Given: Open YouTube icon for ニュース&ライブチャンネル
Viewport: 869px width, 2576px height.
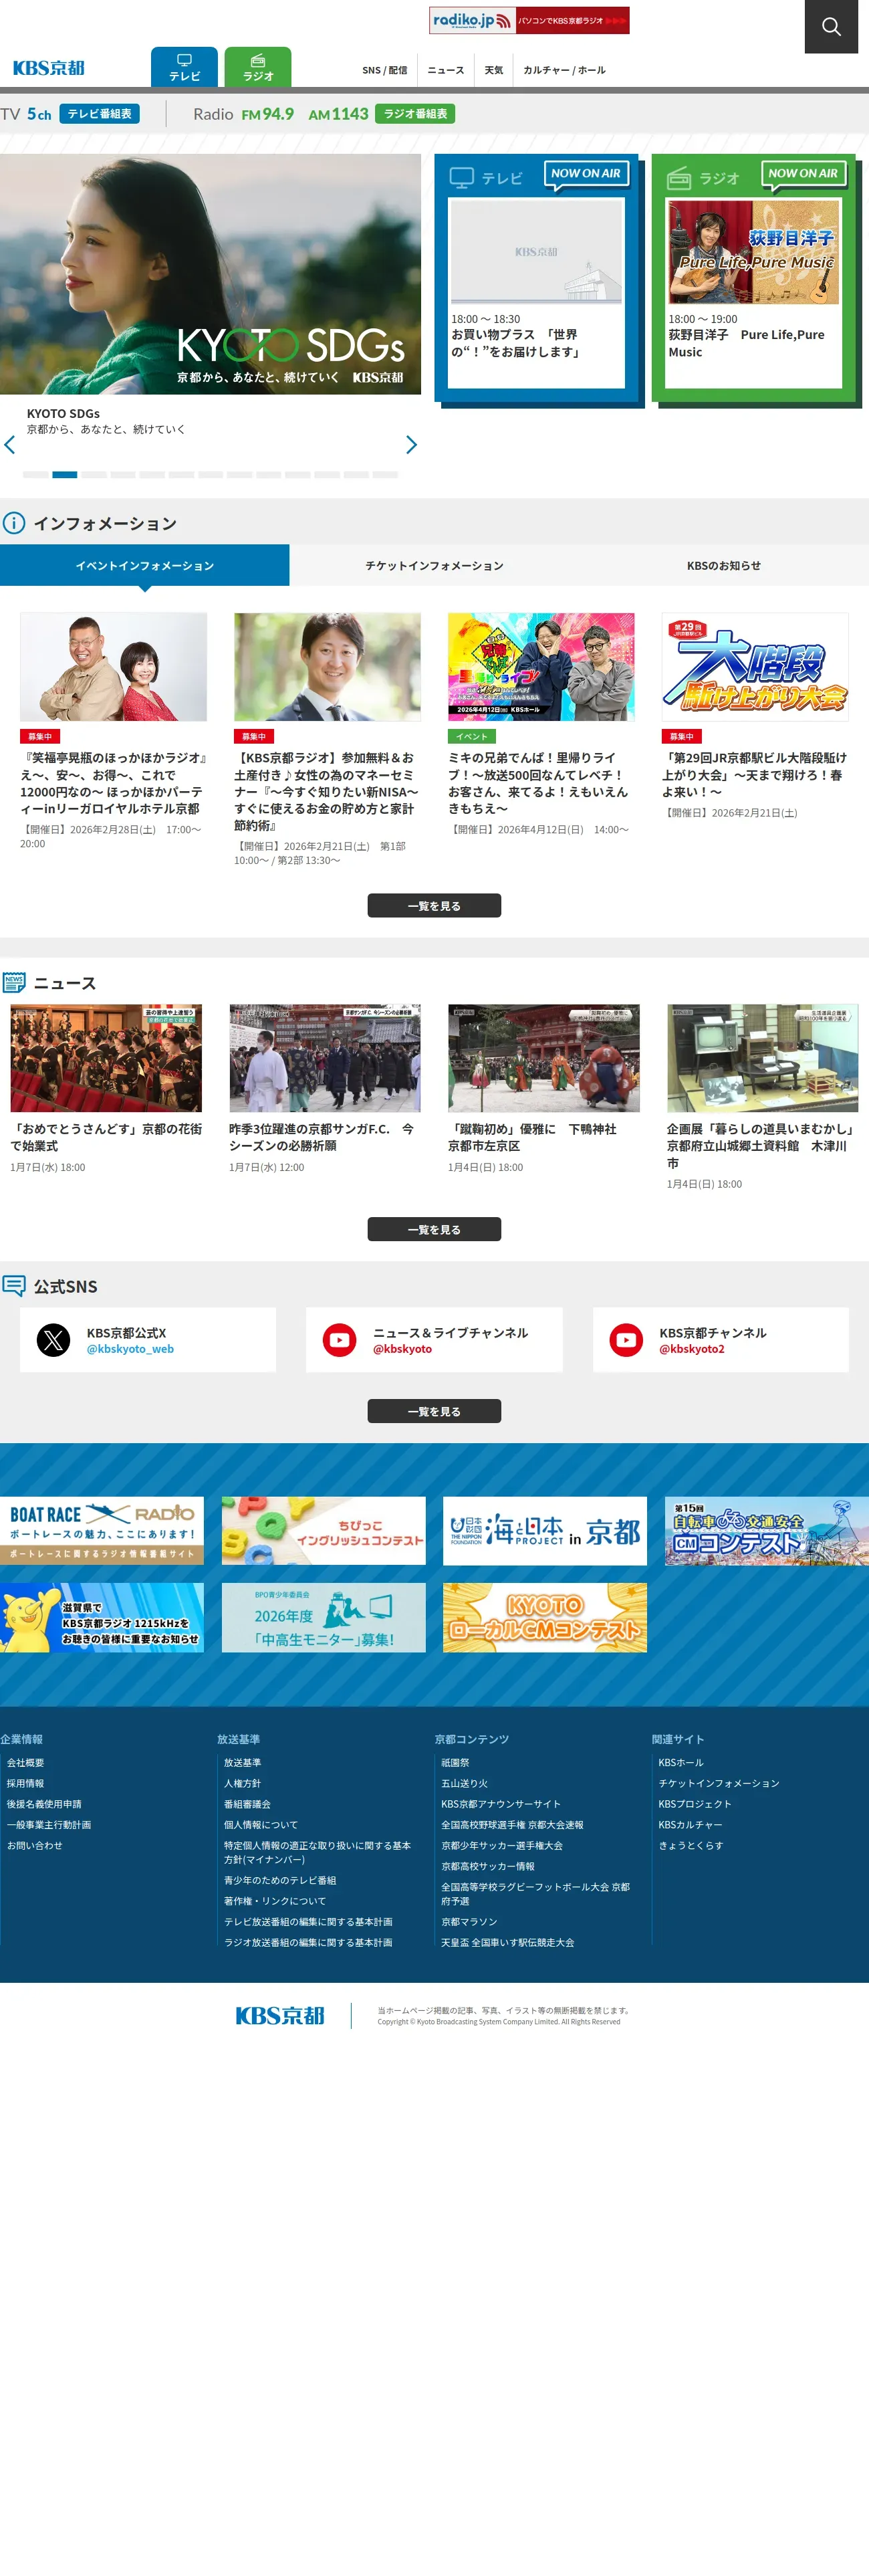Looking at the screenshot, I should tap(340, 1340).
